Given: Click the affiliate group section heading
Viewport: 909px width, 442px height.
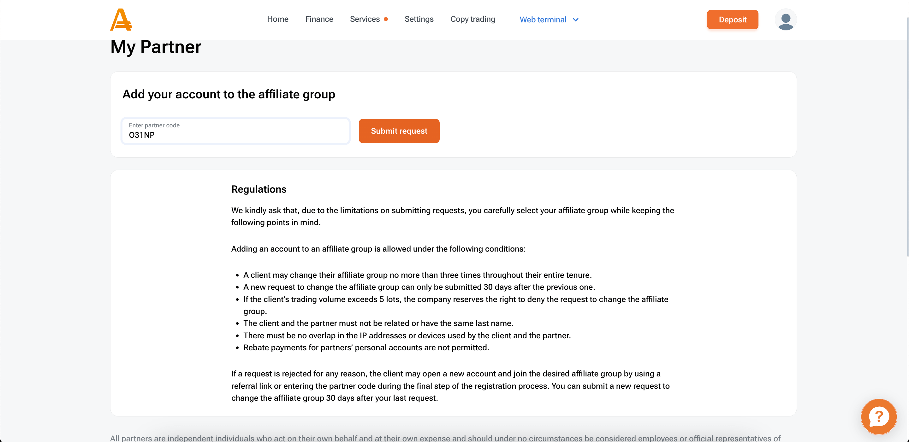Looking at the screenshot, I should [229, 95].
